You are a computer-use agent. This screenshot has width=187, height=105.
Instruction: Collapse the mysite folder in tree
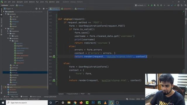pos(6,29)
